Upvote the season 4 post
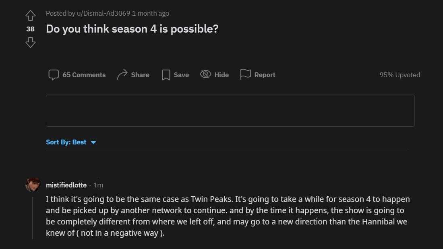Screen dimensions: 443x249 click(x=31, y=16)
